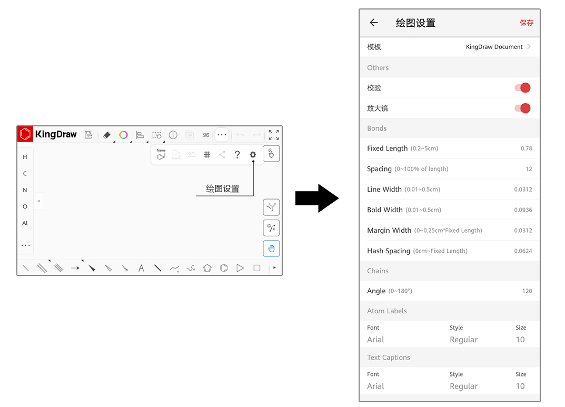Select the Al element

(x=25, y=223)
